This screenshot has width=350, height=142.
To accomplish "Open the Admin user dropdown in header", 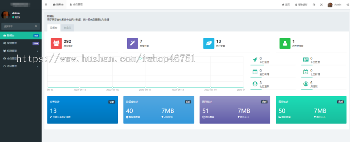I will point(334,5).
